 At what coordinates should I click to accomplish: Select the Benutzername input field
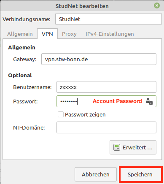[x=106, y=87]
